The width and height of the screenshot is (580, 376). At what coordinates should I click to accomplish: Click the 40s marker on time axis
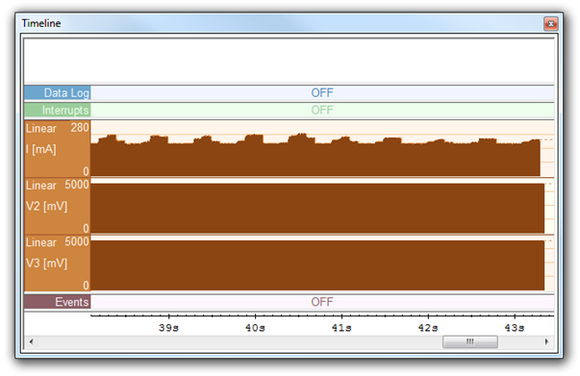click(255, 328)
